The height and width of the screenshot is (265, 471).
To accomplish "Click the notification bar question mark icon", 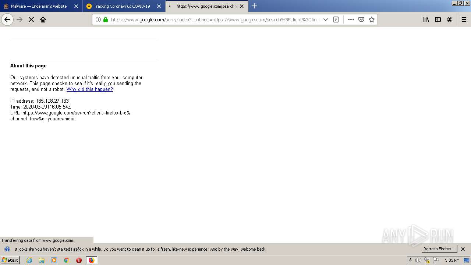I will (7, 249).
